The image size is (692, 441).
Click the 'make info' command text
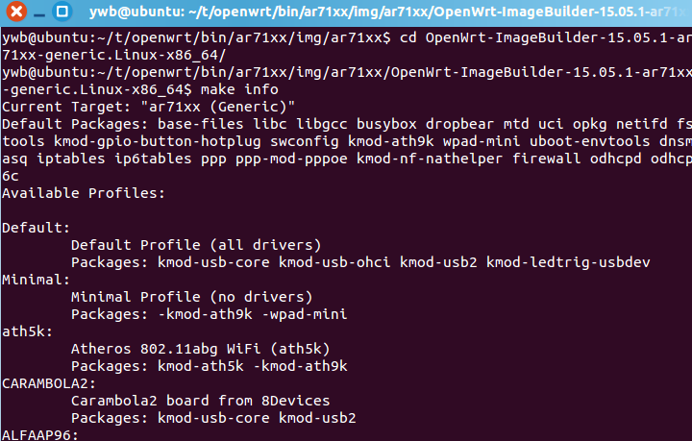[x=239, y=89]
